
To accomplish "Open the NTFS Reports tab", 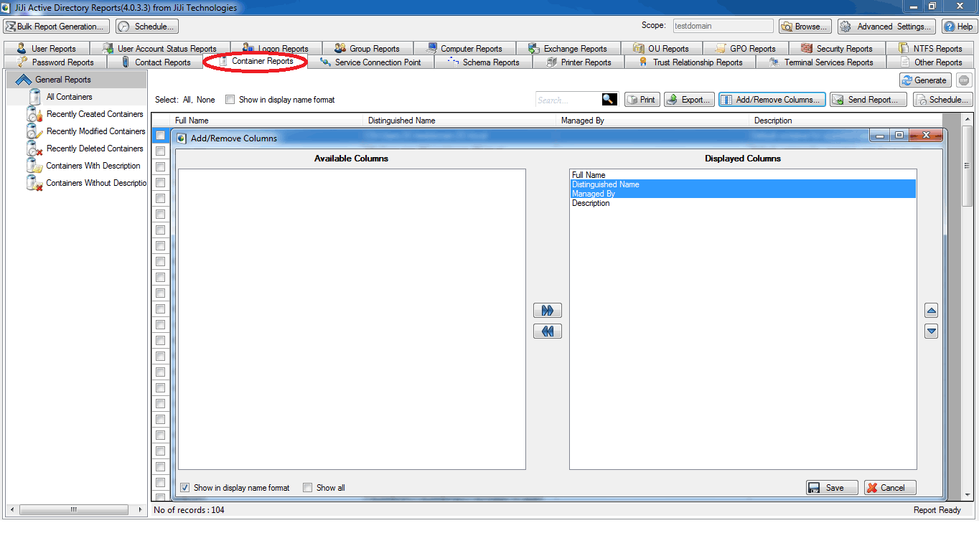I will (930, 49).
